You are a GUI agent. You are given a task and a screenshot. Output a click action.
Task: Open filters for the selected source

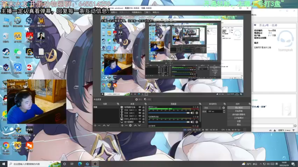click(148, 99)
